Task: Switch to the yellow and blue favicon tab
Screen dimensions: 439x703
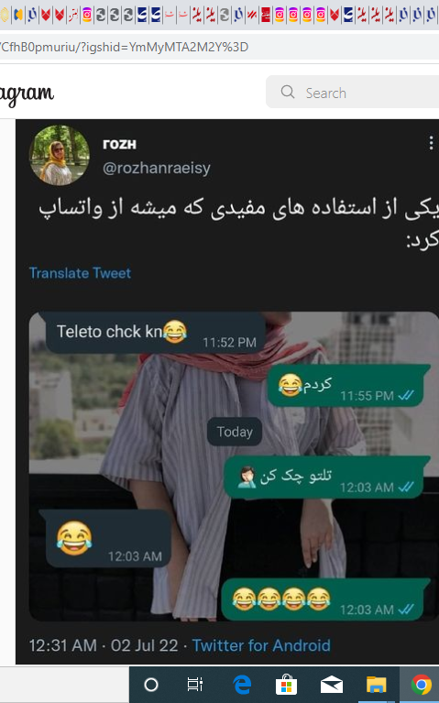Action: [18, 16]
